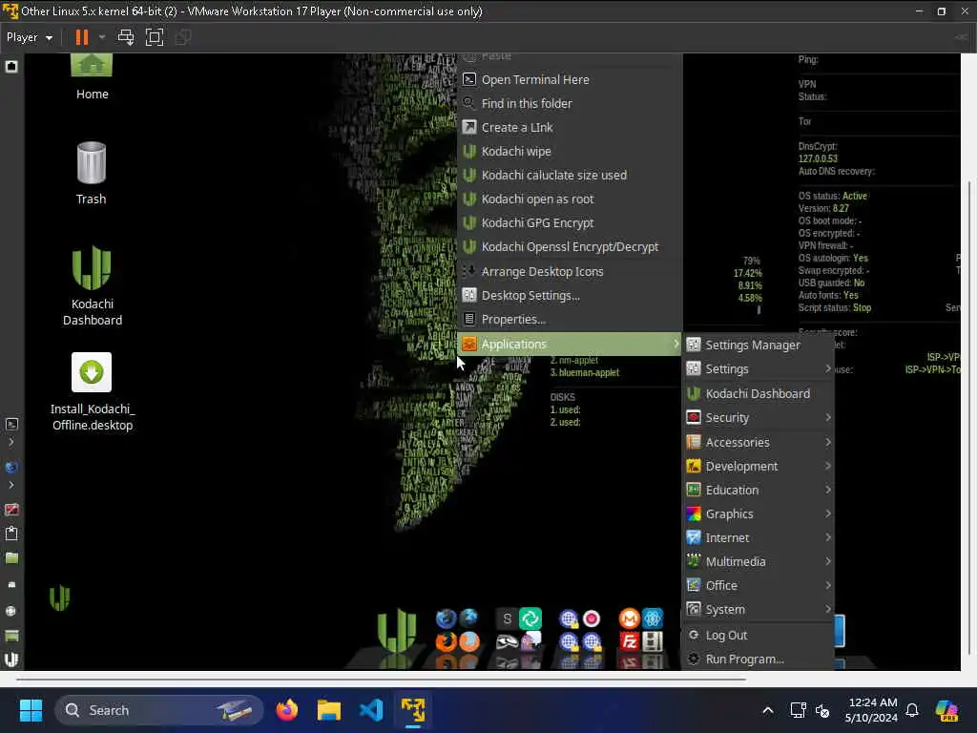Select Run Program... entry
The width and height of the screenshot is (977, 733).
(x=759, y=659)
